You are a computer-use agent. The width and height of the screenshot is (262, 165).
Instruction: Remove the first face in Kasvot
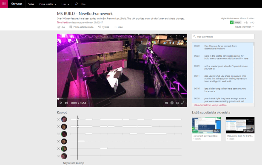coord(58,119)
